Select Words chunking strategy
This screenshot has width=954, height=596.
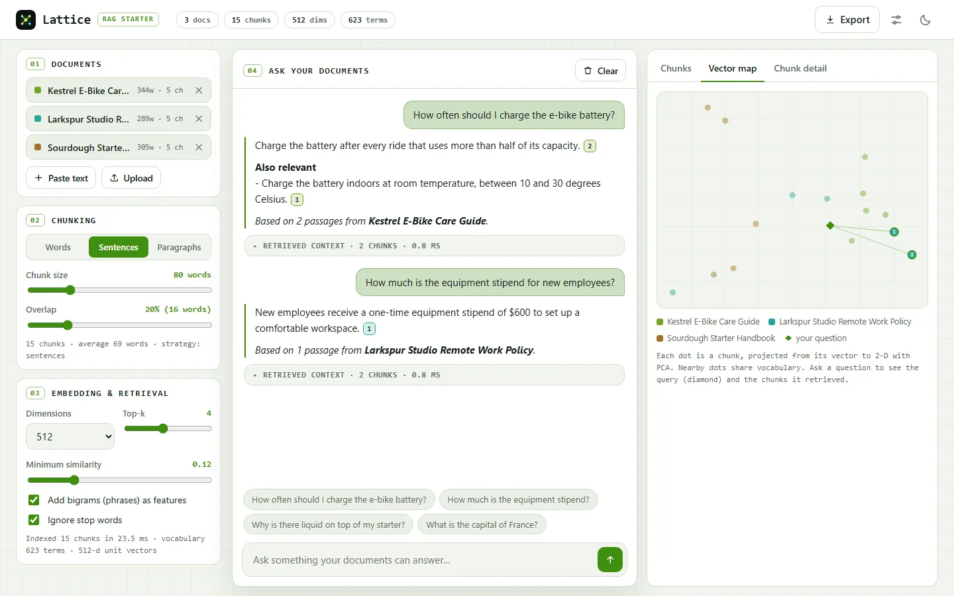(x=58, y=247)
